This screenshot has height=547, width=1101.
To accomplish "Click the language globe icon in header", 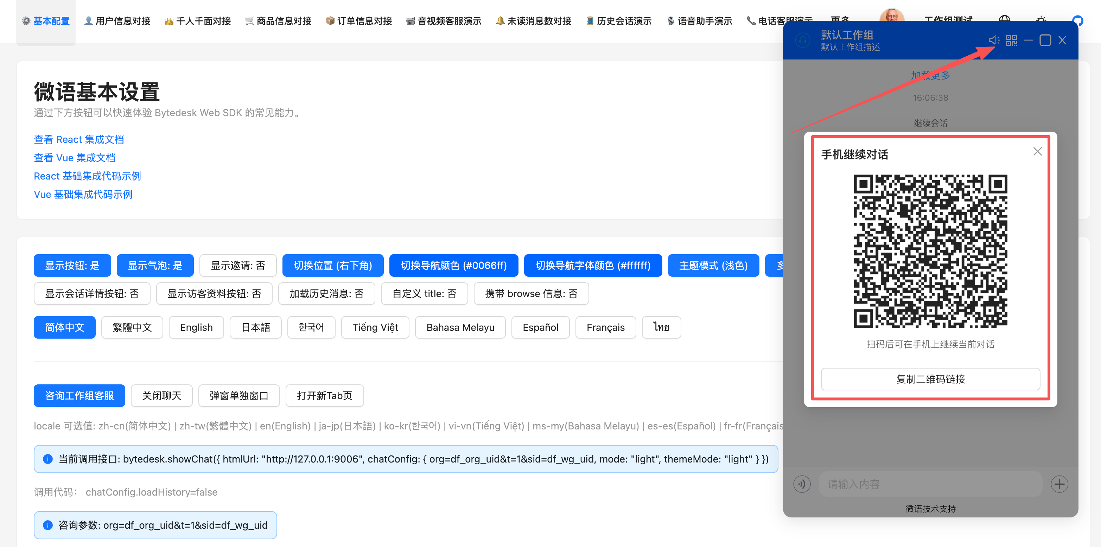I will (x=1004, y=20).
